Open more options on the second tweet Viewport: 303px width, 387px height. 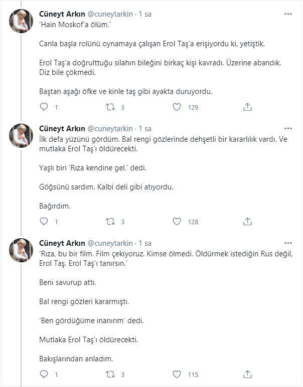(x=288, y=129)
